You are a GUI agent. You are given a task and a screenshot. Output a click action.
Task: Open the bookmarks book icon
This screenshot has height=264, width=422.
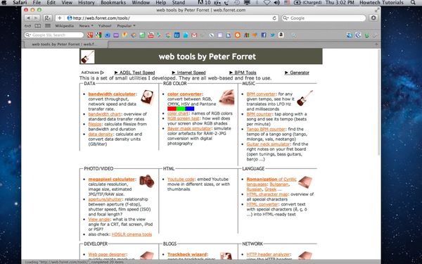[x=38, y=26]
